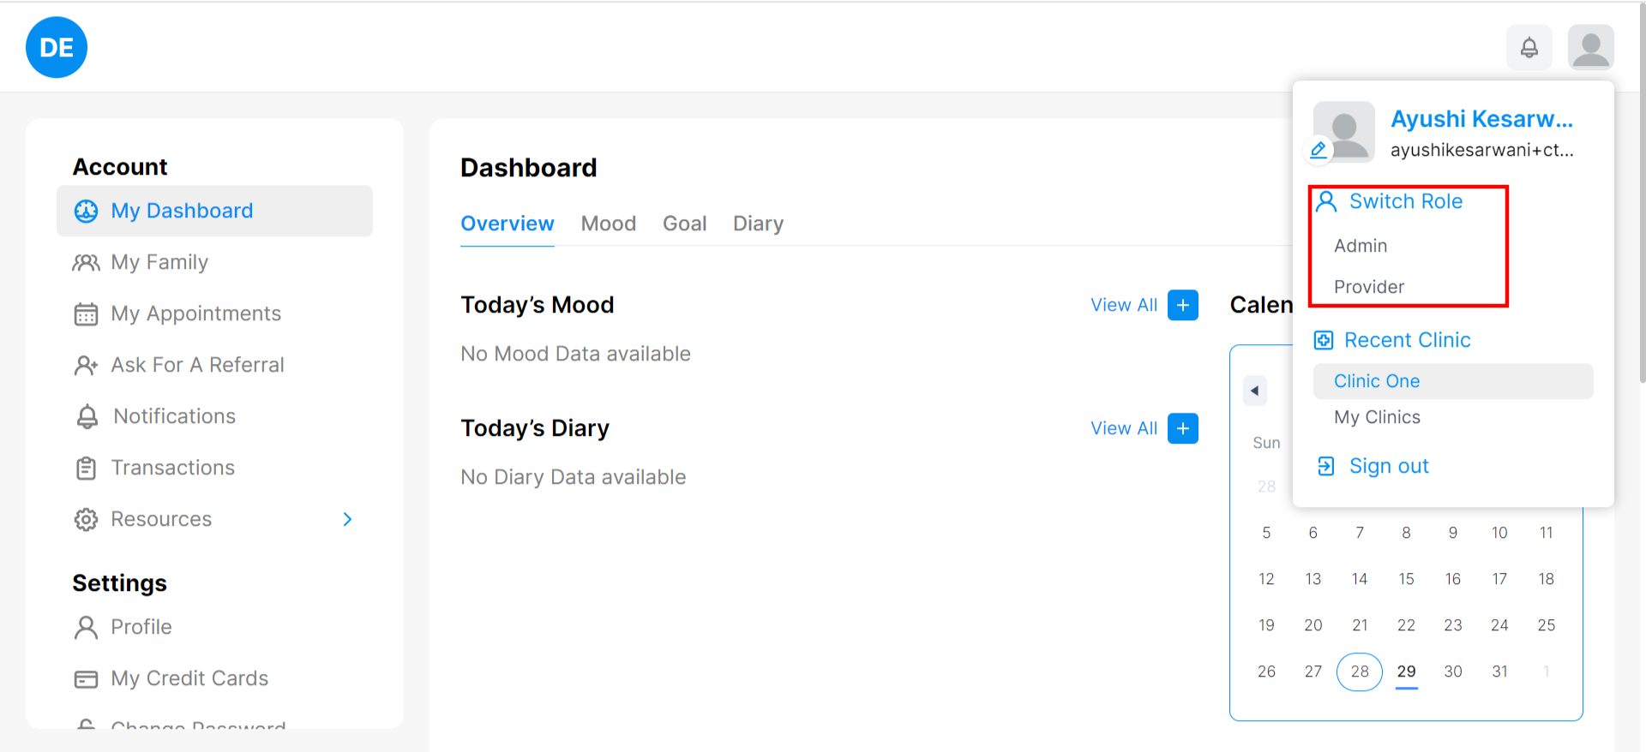Image resolution: width=1646 pixels, height=752 pixels.
Task: Add a new diary entry with plus button
Action: point(1182,428)
